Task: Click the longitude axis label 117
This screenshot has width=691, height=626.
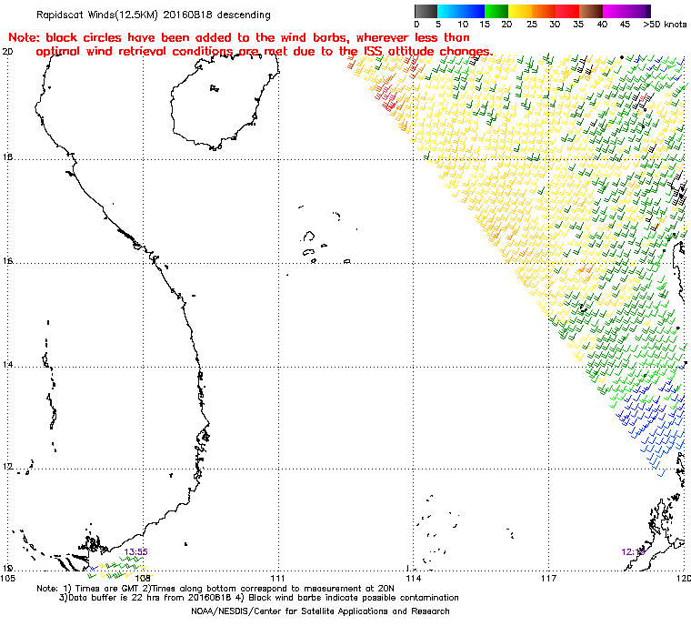Action: [548, 578]
